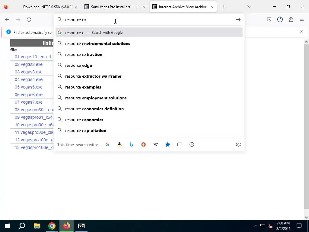The image size is (309, 232).
Task: Open the circular toolbar icon next to Pocket
Action: point(280,19)
